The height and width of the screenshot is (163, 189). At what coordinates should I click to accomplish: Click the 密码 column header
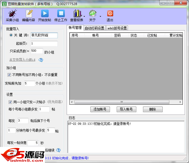tap(120, 35)
